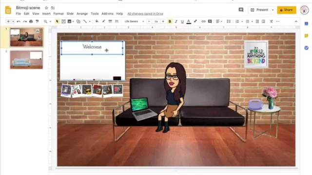Click the print icon
The width and height of the screenshot is (312, 175).
tap(31, 21)
